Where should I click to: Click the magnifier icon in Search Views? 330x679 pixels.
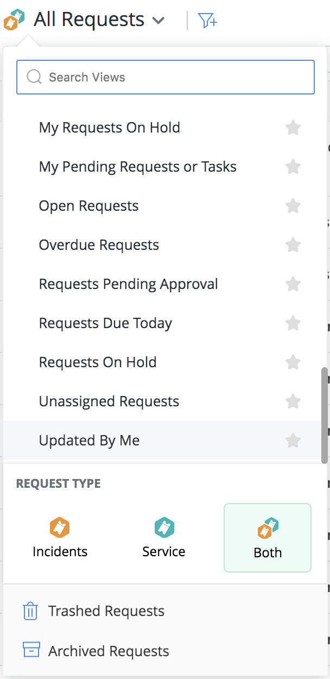tap(34, 77)
